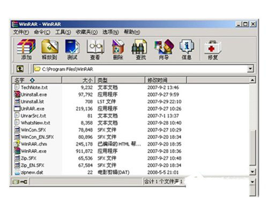Click the drive icon in status bar
This screenshot has width=268, height=201.
coord(16,182)
